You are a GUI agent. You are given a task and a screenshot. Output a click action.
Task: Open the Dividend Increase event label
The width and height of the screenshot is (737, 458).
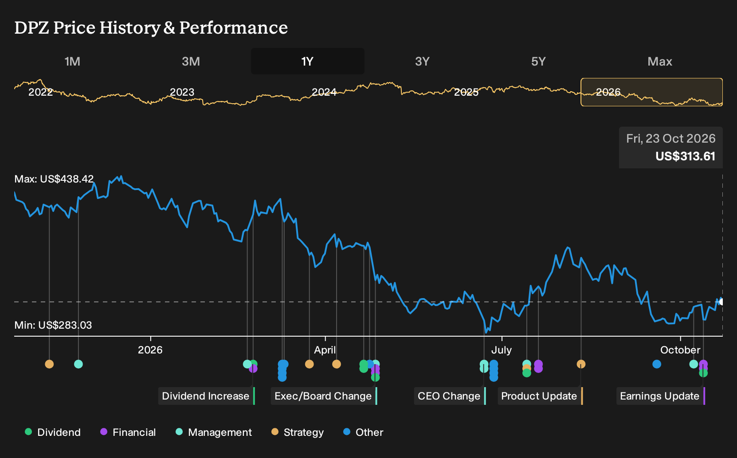click(207, 396)
